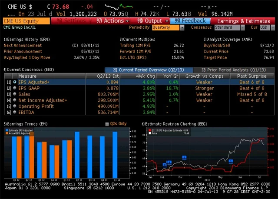Change the currency USD dropdown
This screenshot has height=199, width=278.
point(265,27)
